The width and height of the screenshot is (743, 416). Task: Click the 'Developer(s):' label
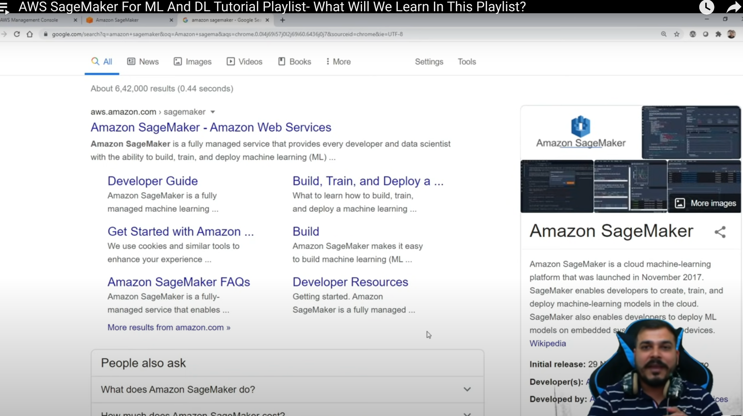[556, 382]
